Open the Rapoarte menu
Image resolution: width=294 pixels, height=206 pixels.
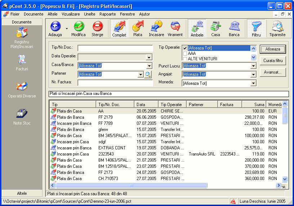click(107, 14)
